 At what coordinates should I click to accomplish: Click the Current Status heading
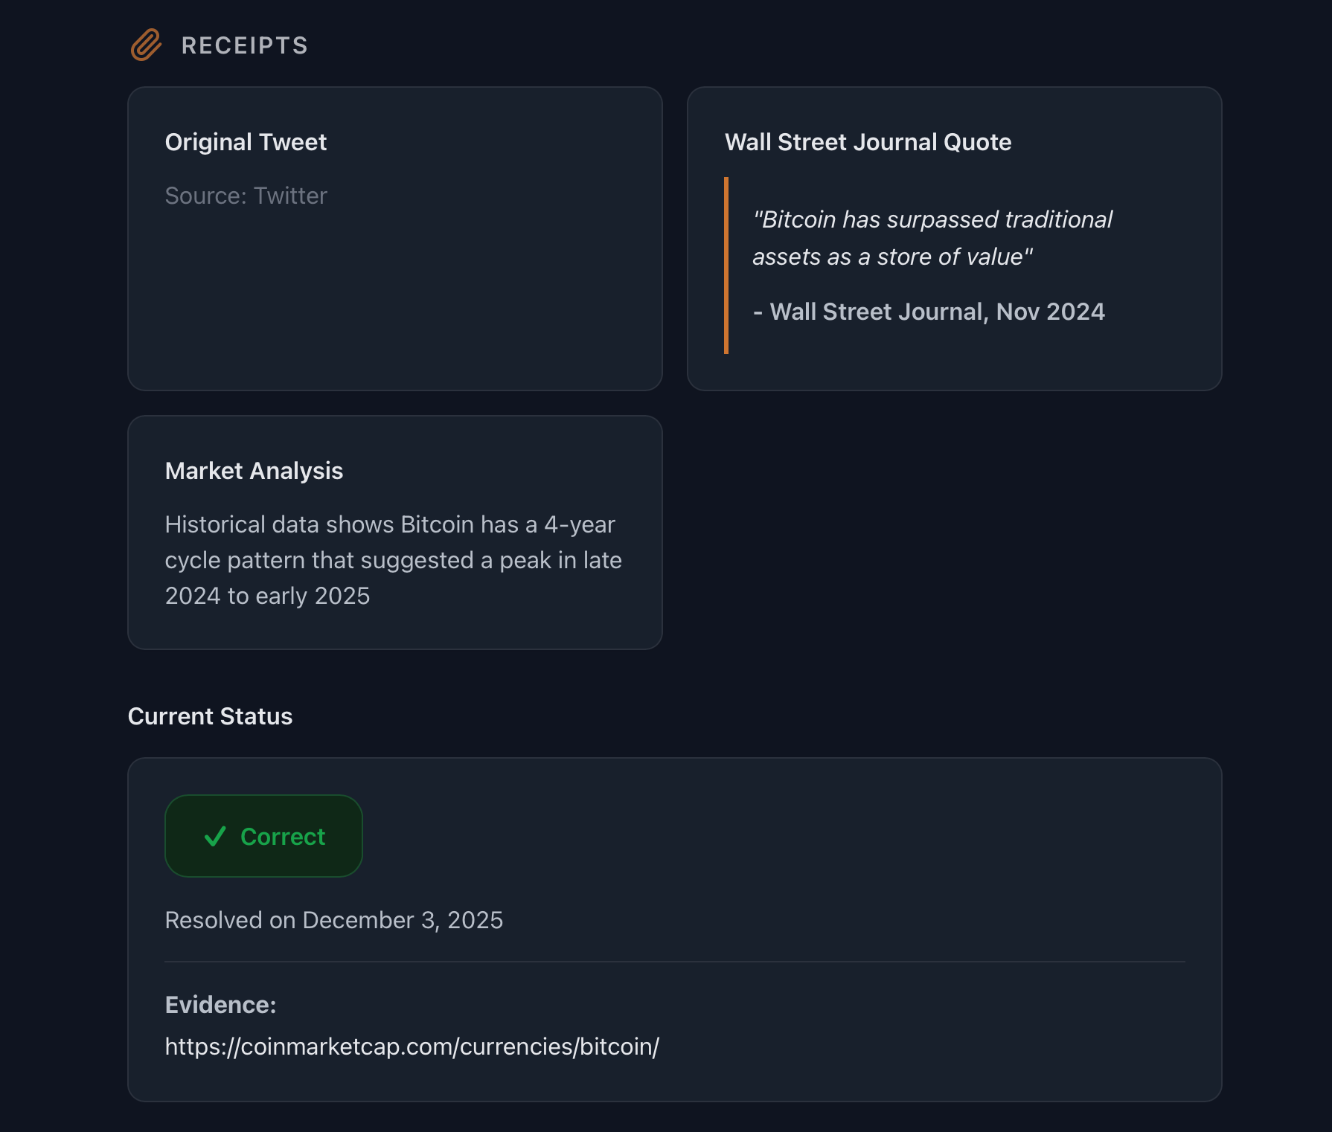(211, 716)
